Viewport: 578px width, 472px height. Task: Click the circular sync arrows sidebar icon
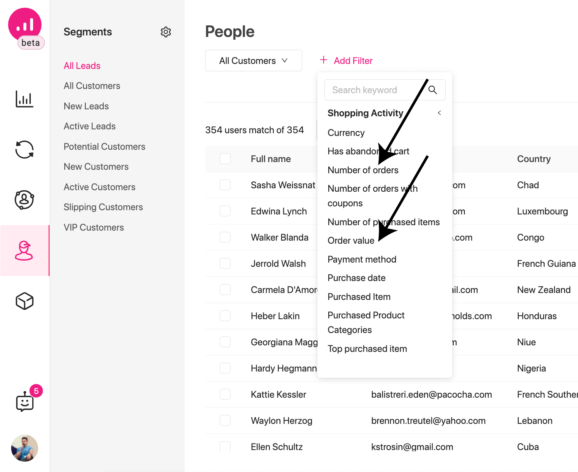[x=25, y=149]
